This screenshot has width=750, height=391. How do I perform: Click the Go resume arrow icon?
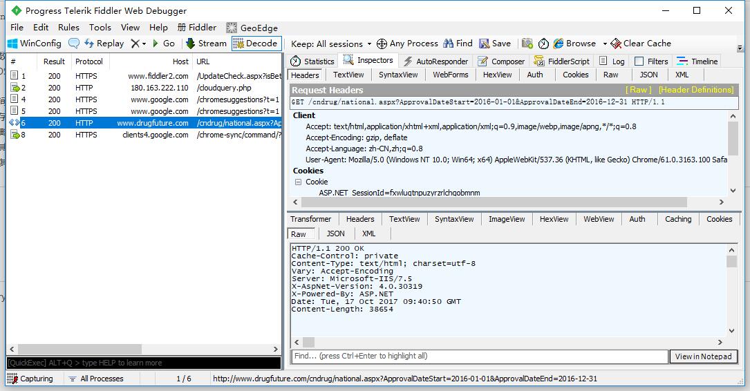pos(156,44)
